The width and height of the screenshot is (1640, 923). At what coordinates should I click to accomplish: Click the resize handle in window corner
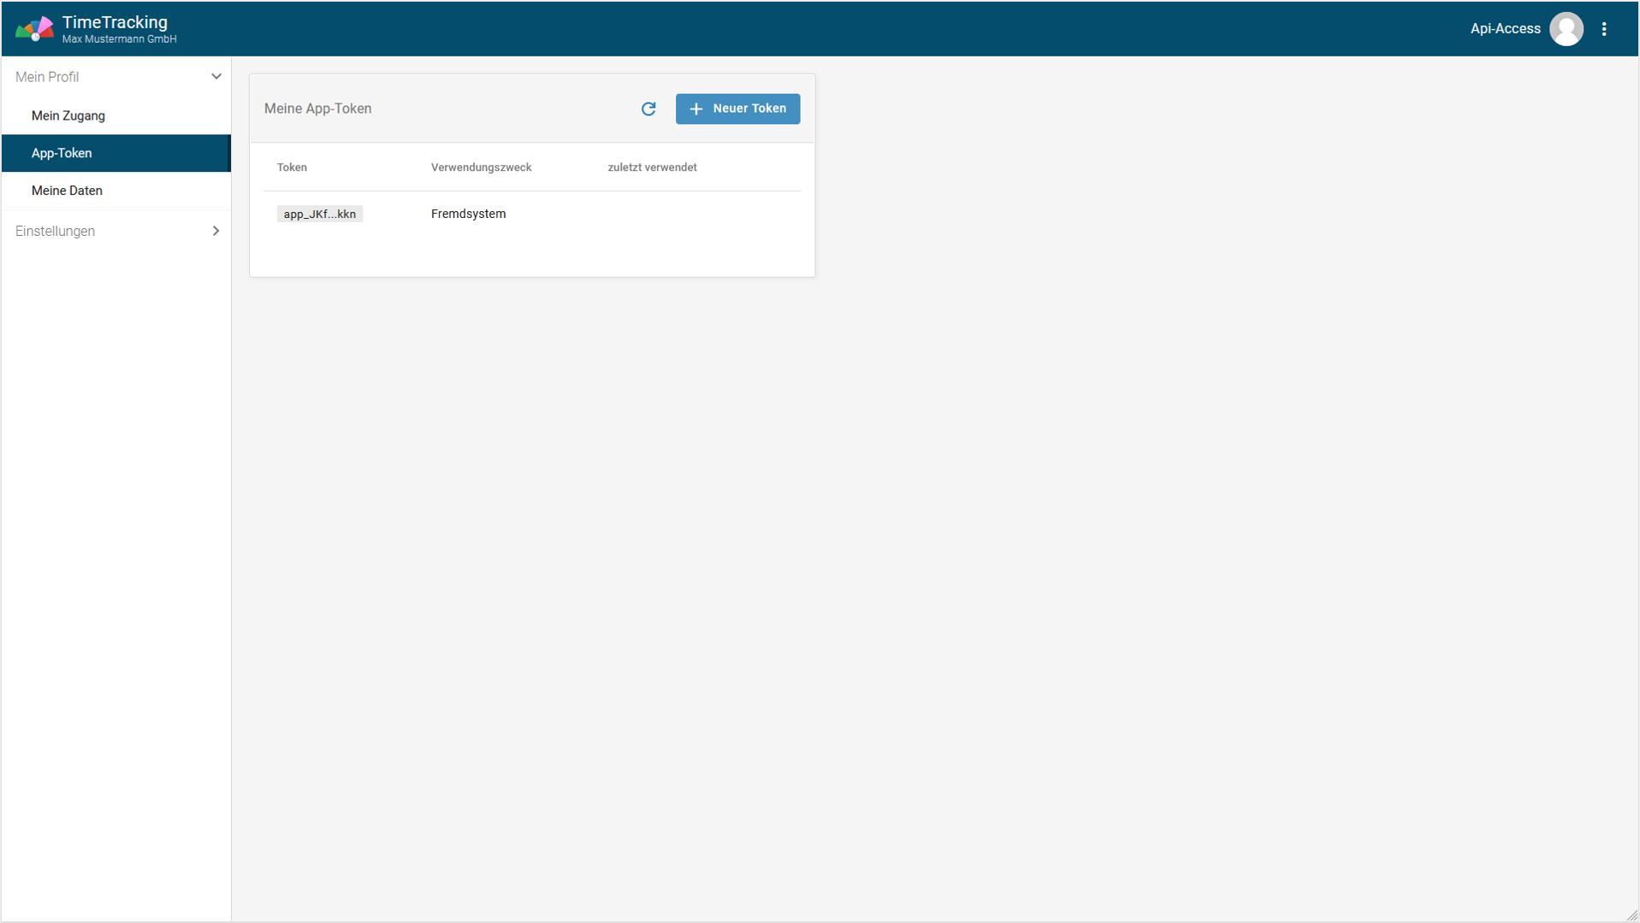(1631, 915)
